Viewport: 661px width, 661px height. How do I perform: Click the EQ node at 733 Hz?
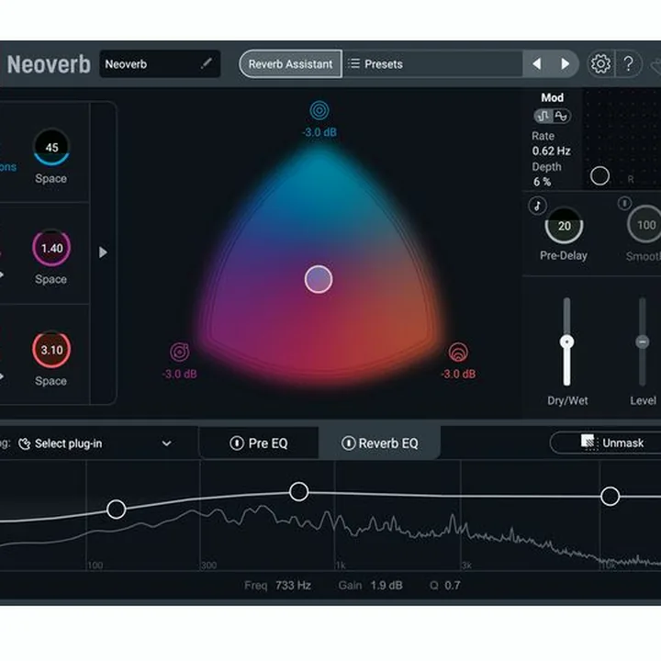tap(299, 491)
